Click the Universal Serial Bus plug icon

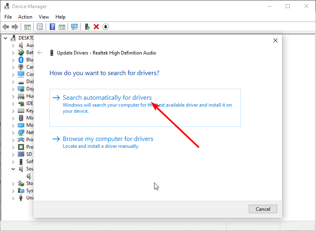(21, 197)
